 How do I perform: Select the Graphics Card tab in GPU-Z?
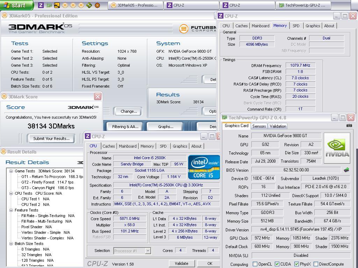236,126
